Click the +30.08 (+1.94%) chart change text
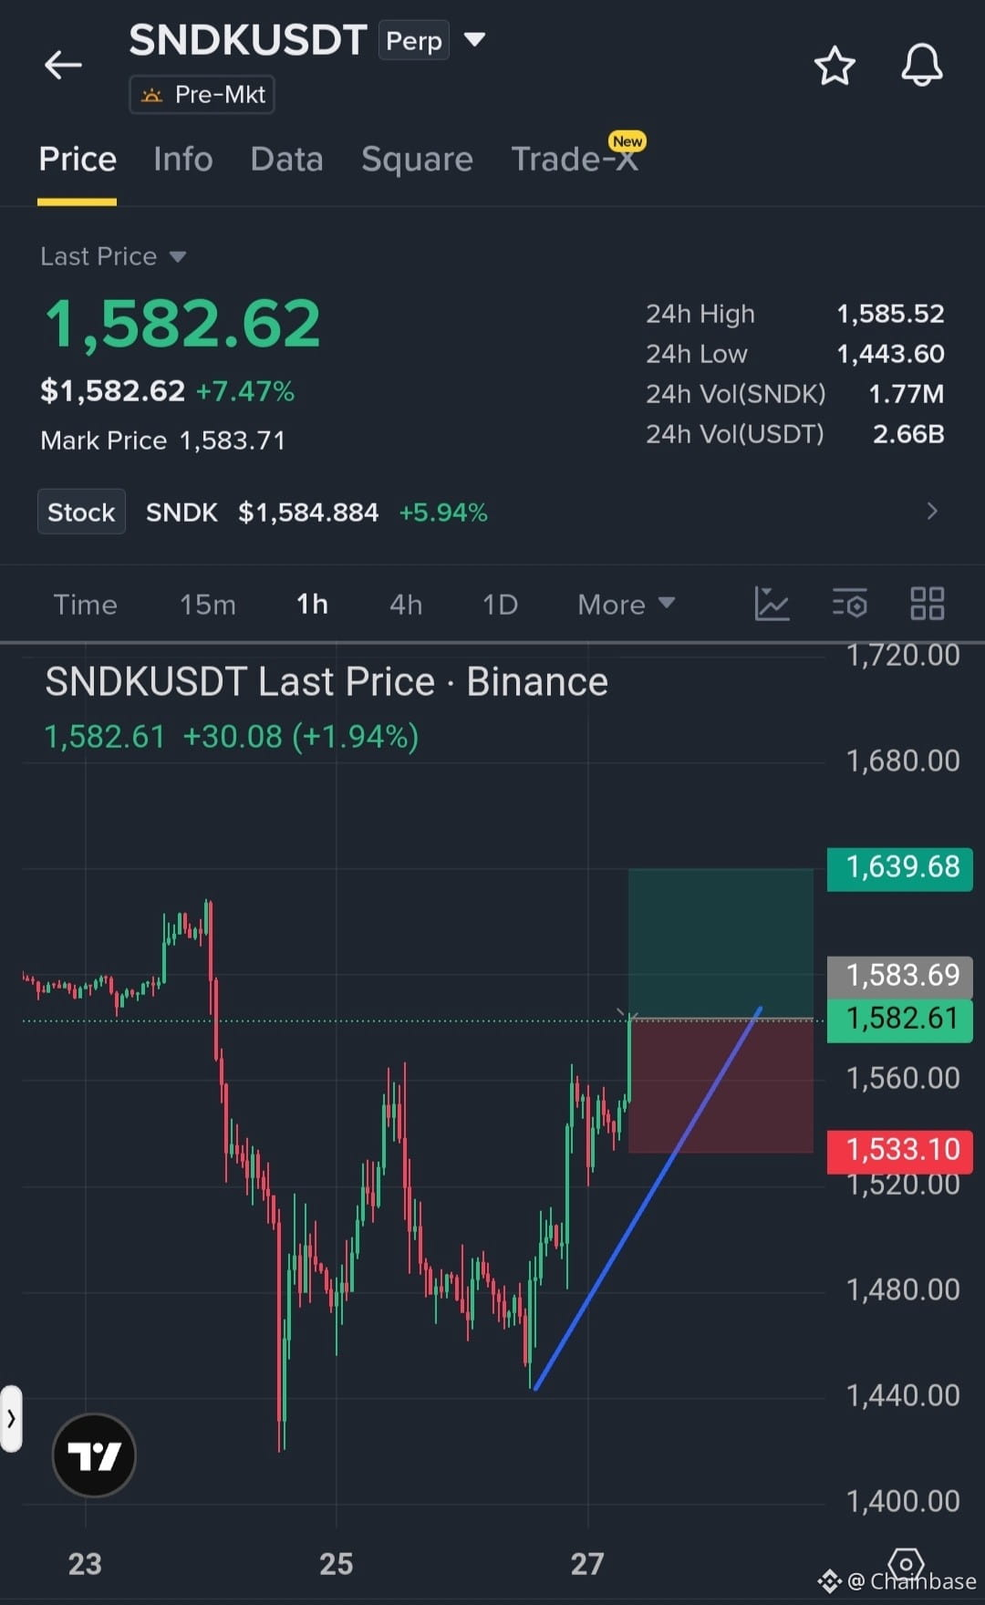 (x=301, y=736)
